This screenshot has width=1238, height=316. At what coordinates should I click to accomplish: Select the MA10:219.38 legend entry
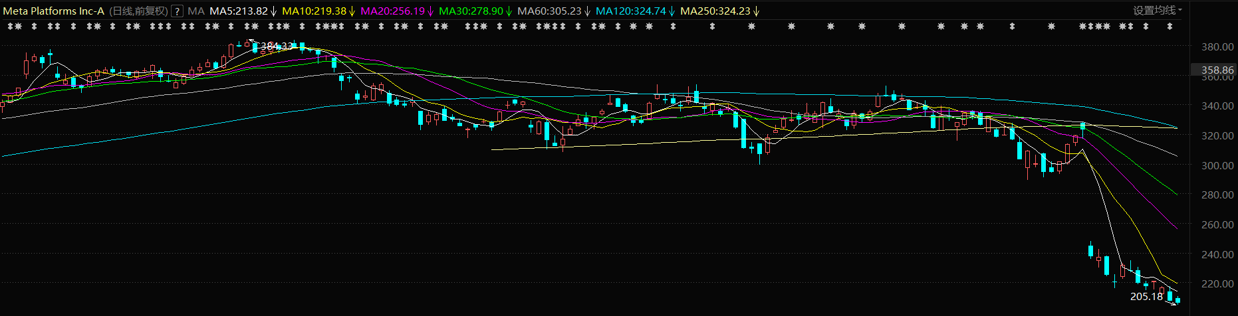[318, 11]
